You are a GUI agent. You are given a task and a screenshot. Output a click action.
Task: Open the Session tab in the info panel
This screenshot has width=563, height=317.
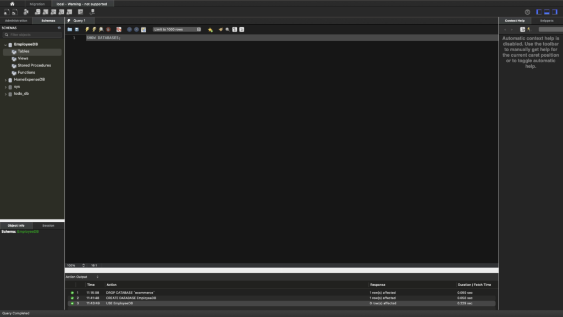pos(48,226)
